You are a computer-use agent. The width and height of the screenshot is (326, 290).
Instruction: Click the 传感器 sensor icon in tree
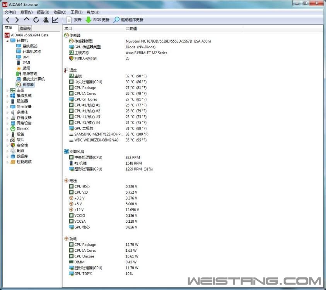(19, 85)
